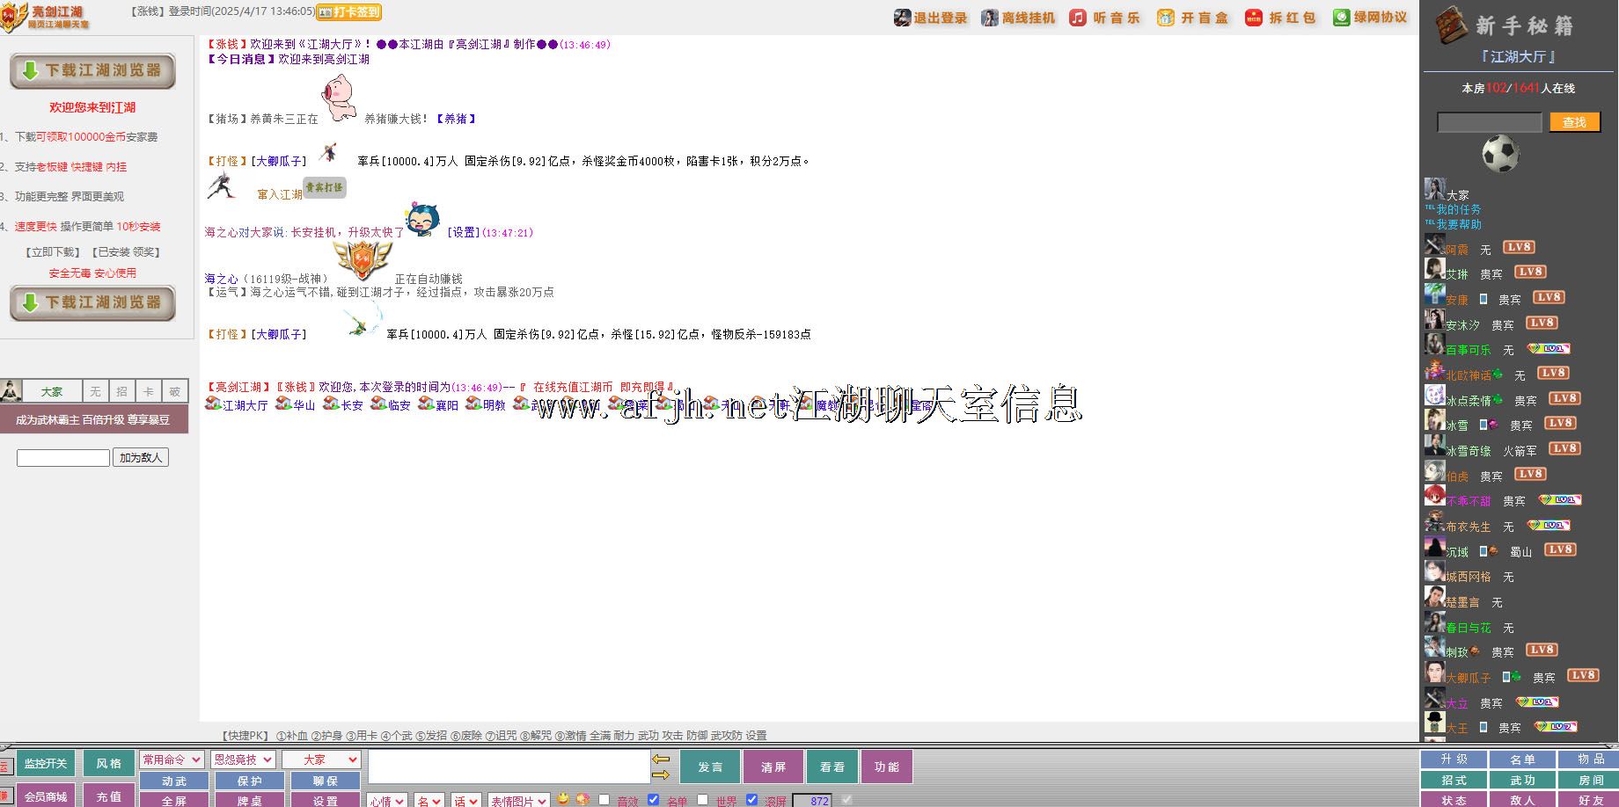Click the soccer ball icon
1619x807 pixels.
pyautogui.click(x=1500, y=153)
